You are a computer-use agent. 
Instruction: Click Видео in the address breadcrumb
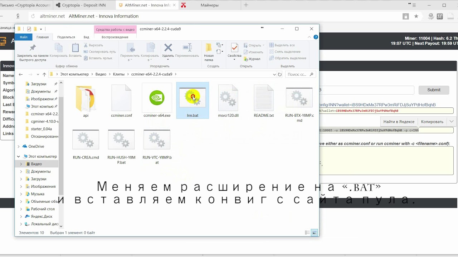click(101, 74)
